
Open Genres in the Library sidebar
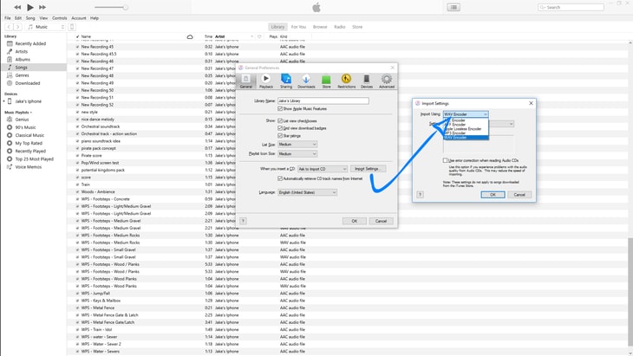[x=23, y=75]
